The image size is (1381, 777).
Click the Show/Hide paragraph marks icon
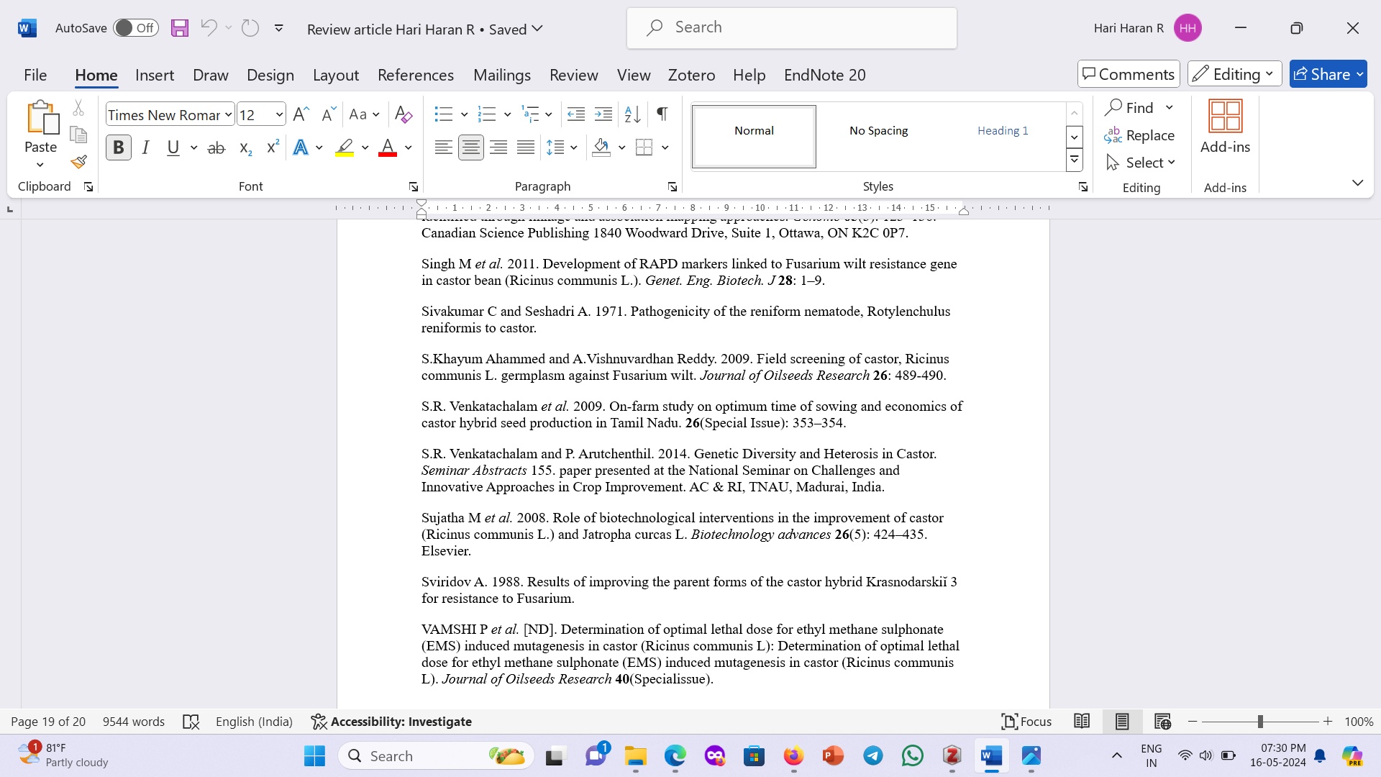pos(662,114)
